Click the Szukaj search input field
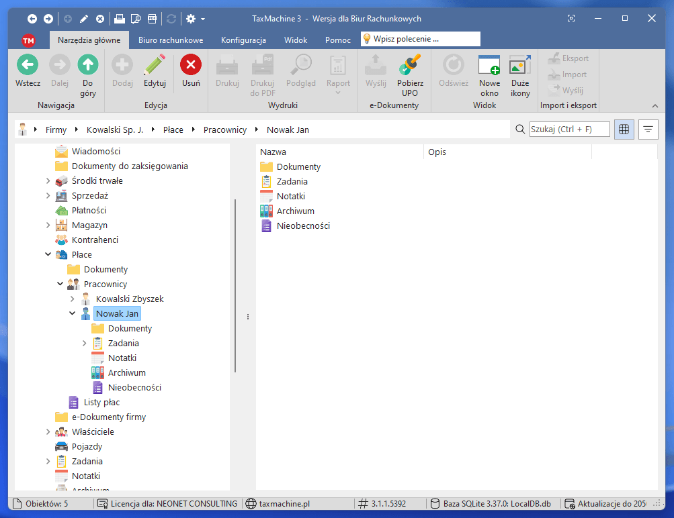The image size is (674, 518). 569,129
